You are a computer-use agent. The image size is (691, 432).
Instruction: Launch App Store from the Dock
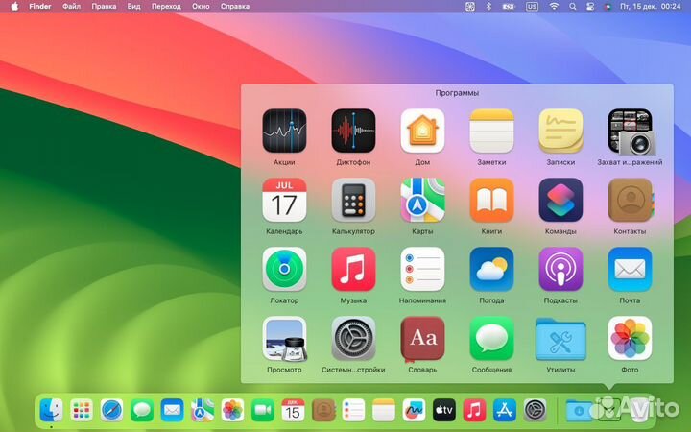[505, 410]
